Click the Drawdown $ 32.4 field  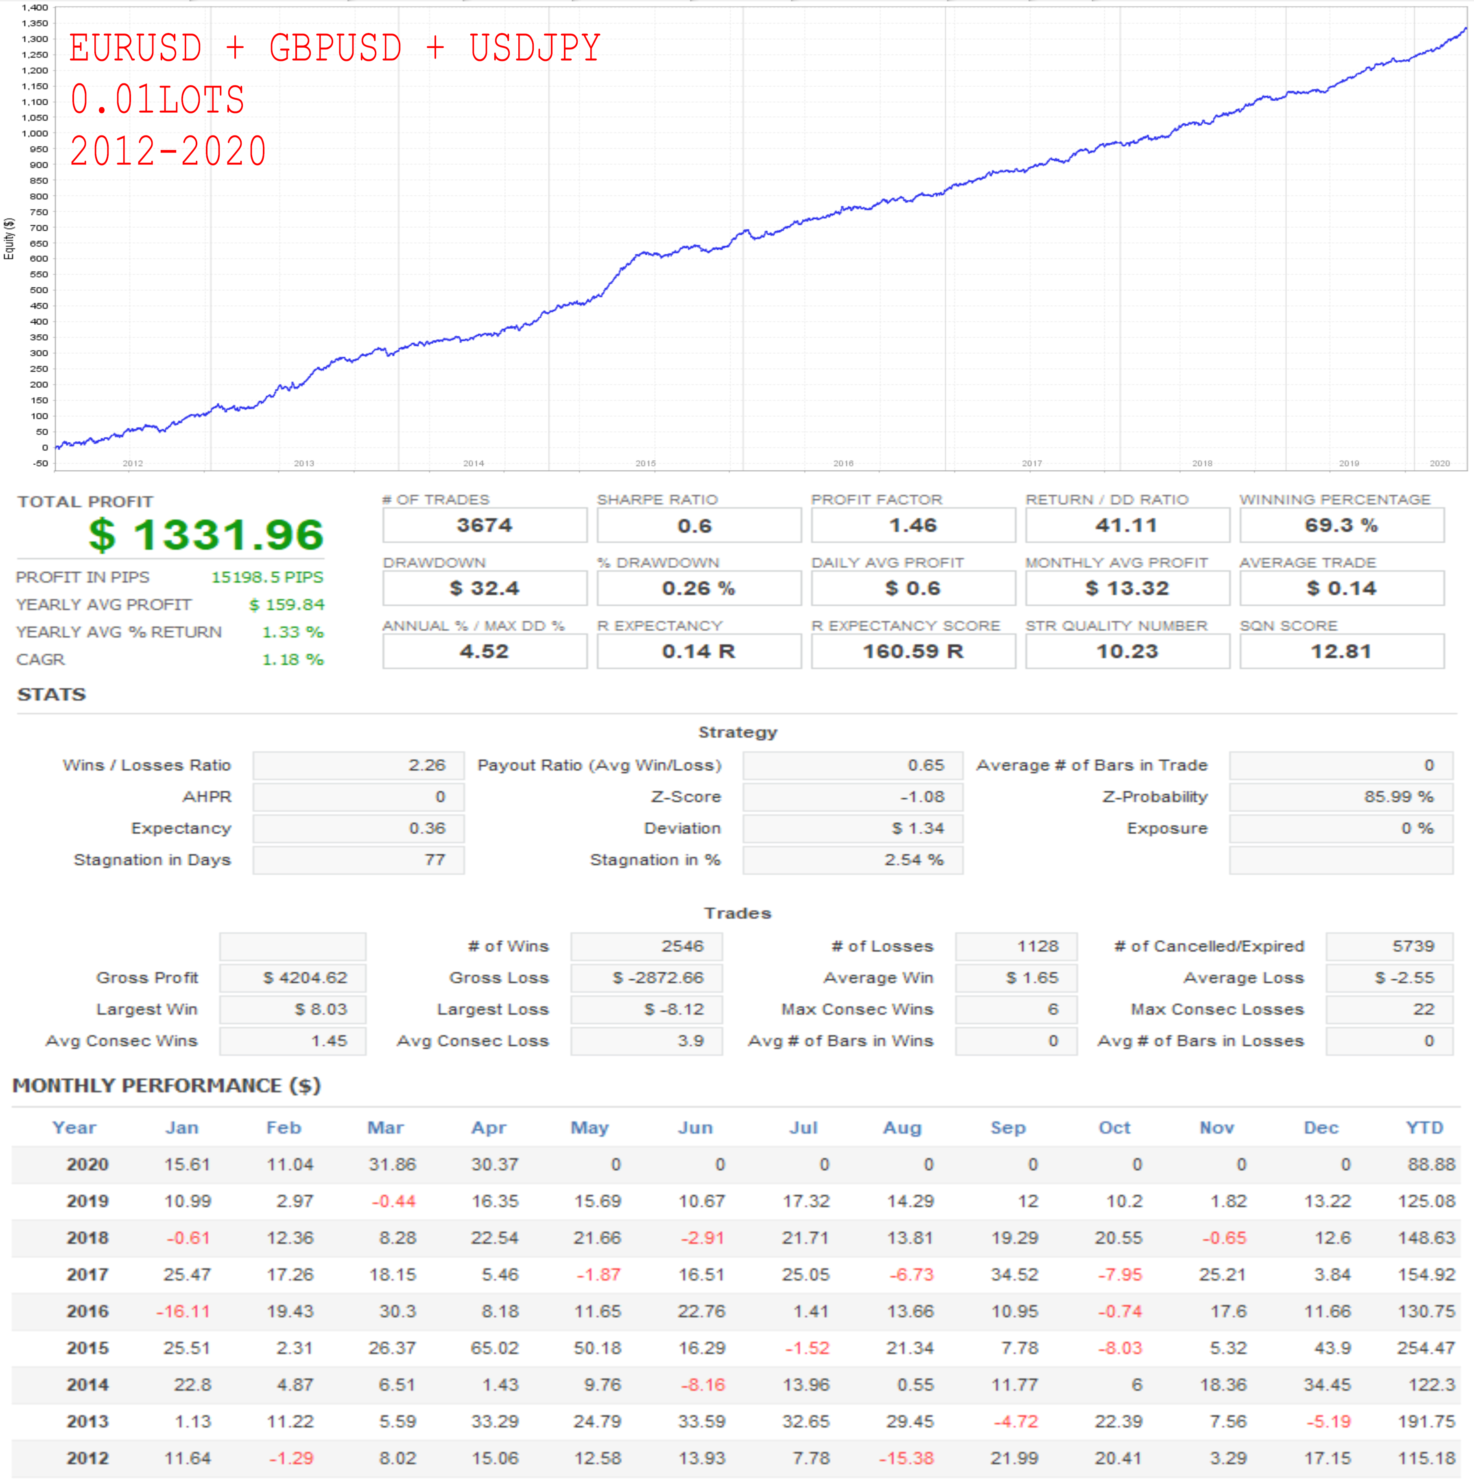pos(485,588)
